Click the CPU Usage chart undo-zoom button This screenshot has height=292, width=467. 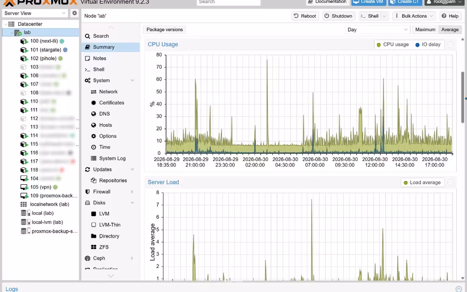click(x=451, y=45)
